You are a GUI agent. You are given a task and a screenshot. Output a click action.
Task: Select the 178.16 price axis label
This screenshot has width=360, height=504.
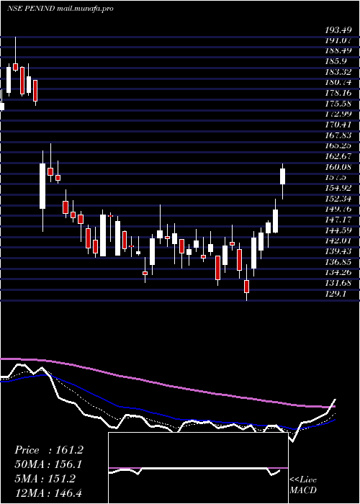(x=338, y=93)
